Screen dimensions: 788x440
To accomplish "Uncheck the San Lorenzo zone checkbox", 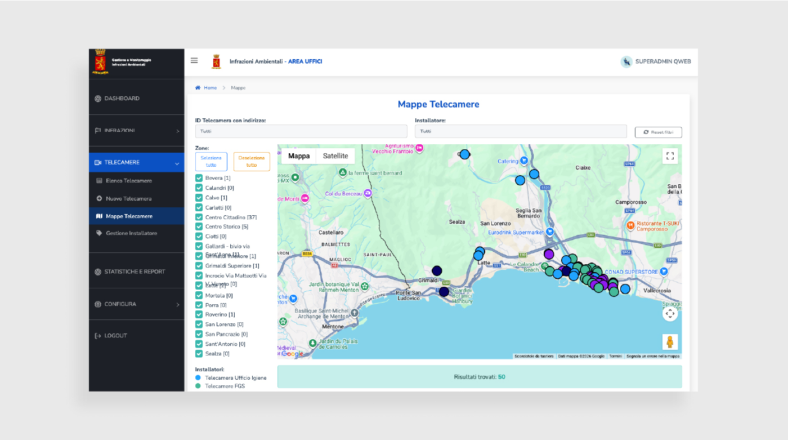I will click(199, 325).
